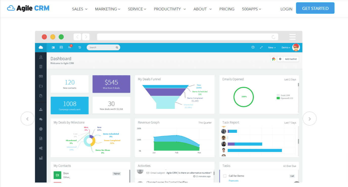Open the folder icon in the sidebar
The height and width of the screenshot is (187, 348).
click(41, 86)
